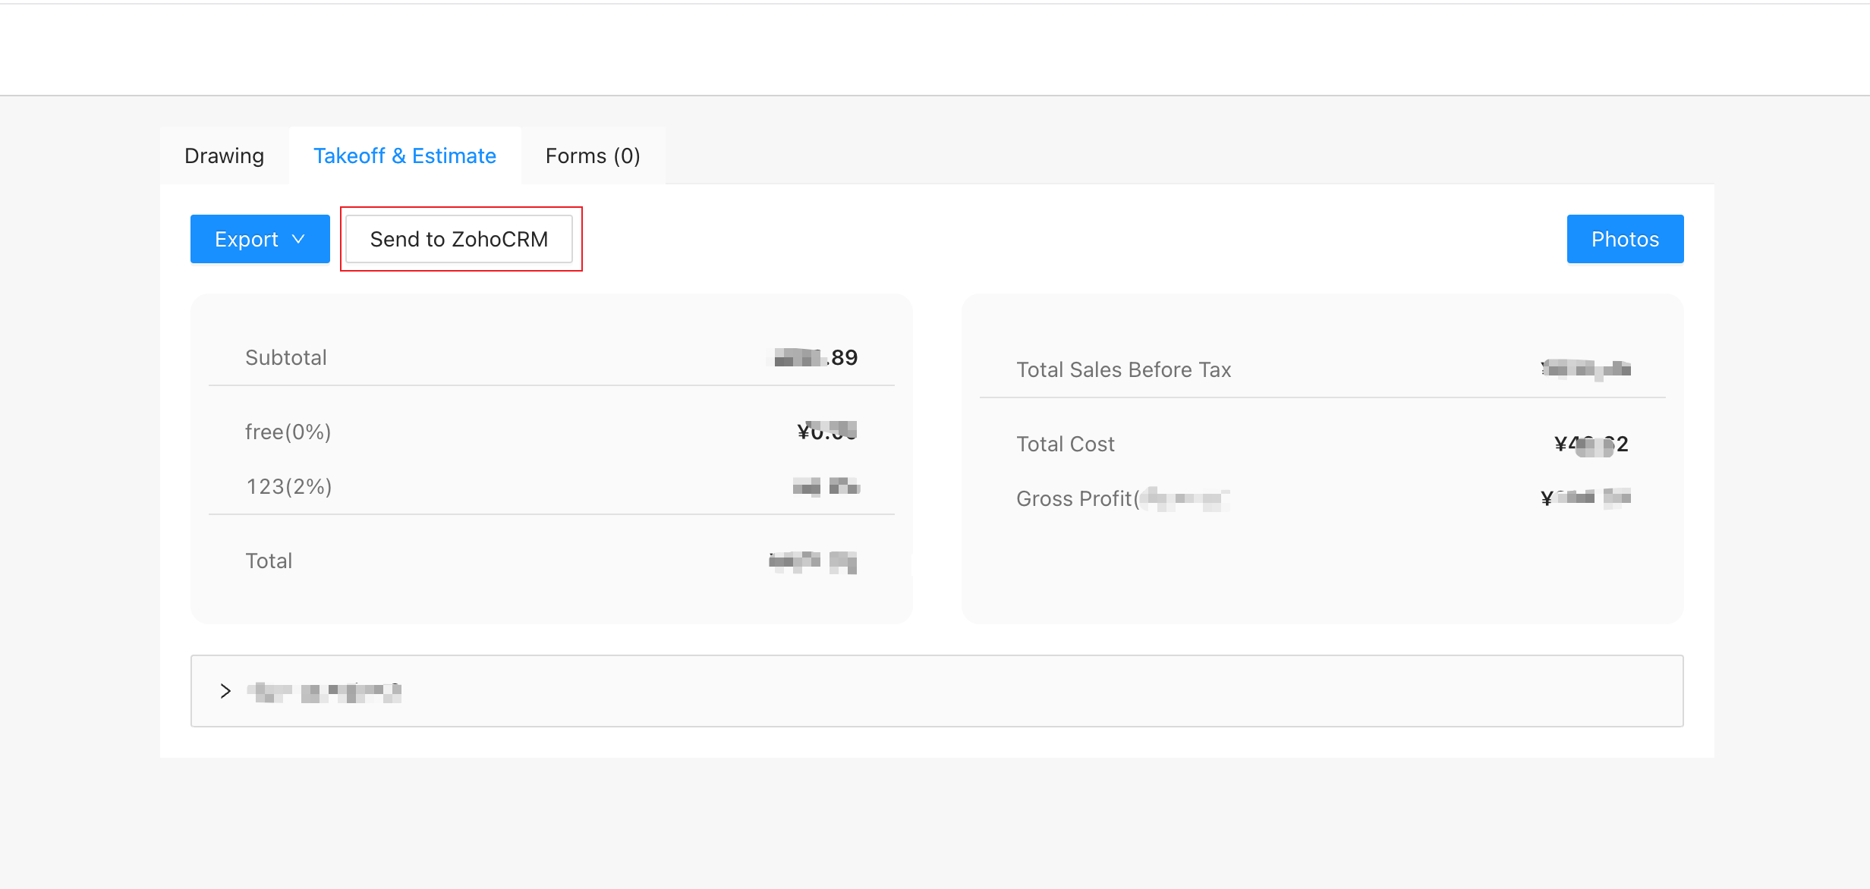Image resolution: width=1870 pixels, height=889 pixels.
Task: Select the 123(2%) row label
Action: 289,486
